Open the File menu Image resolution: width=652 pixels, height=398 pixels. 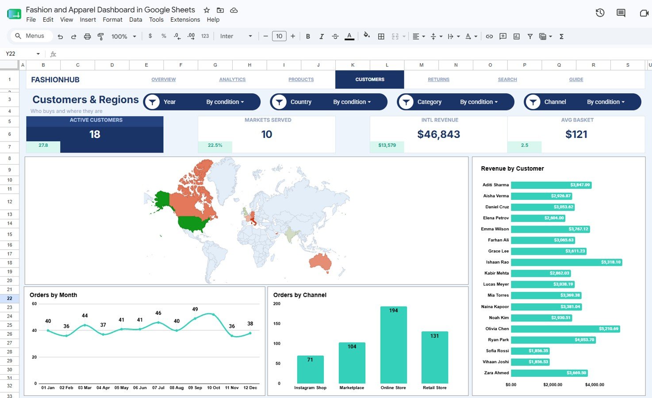point(31,20)
